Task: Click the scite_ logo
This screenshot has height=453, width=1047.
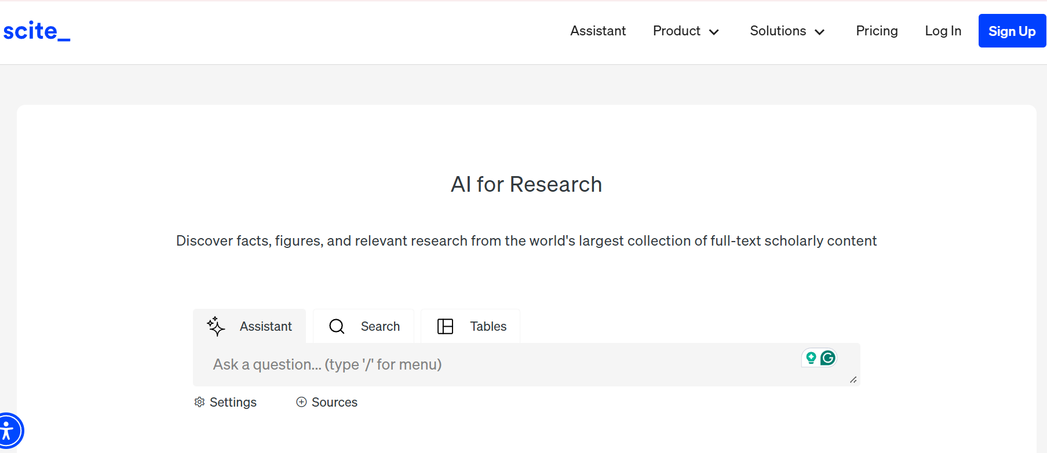Action: (37, 31)
